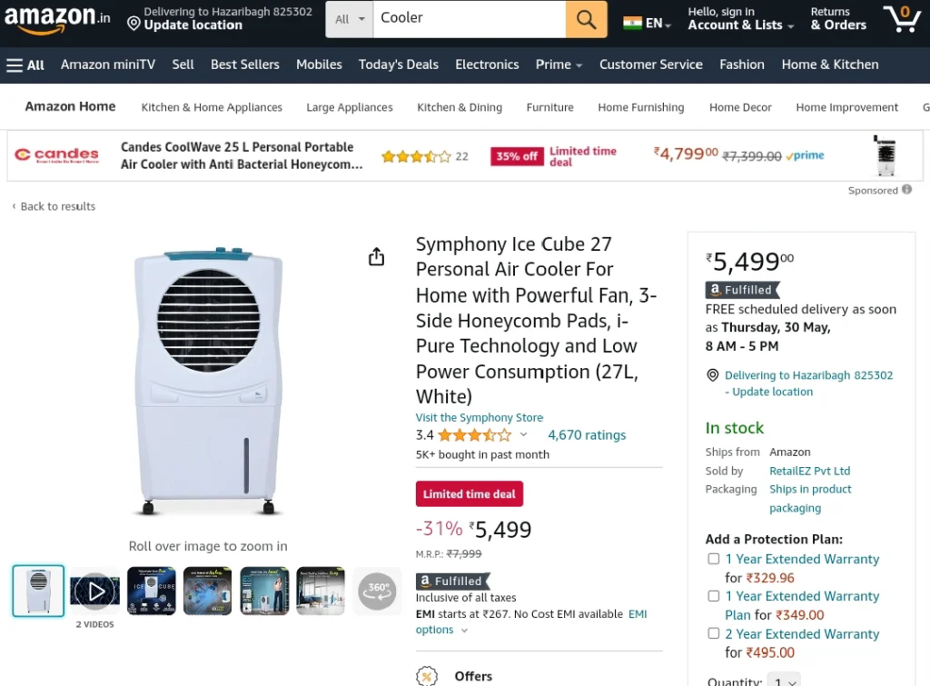This screenshot has height=686, width=930.
Task: Click the Cooler search input field
Action: (470, 19)
